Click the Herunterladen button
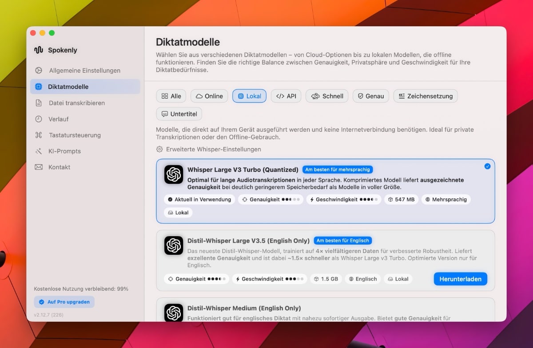The width and height of the screenshot is (533, 348). (x=460, y=279)
